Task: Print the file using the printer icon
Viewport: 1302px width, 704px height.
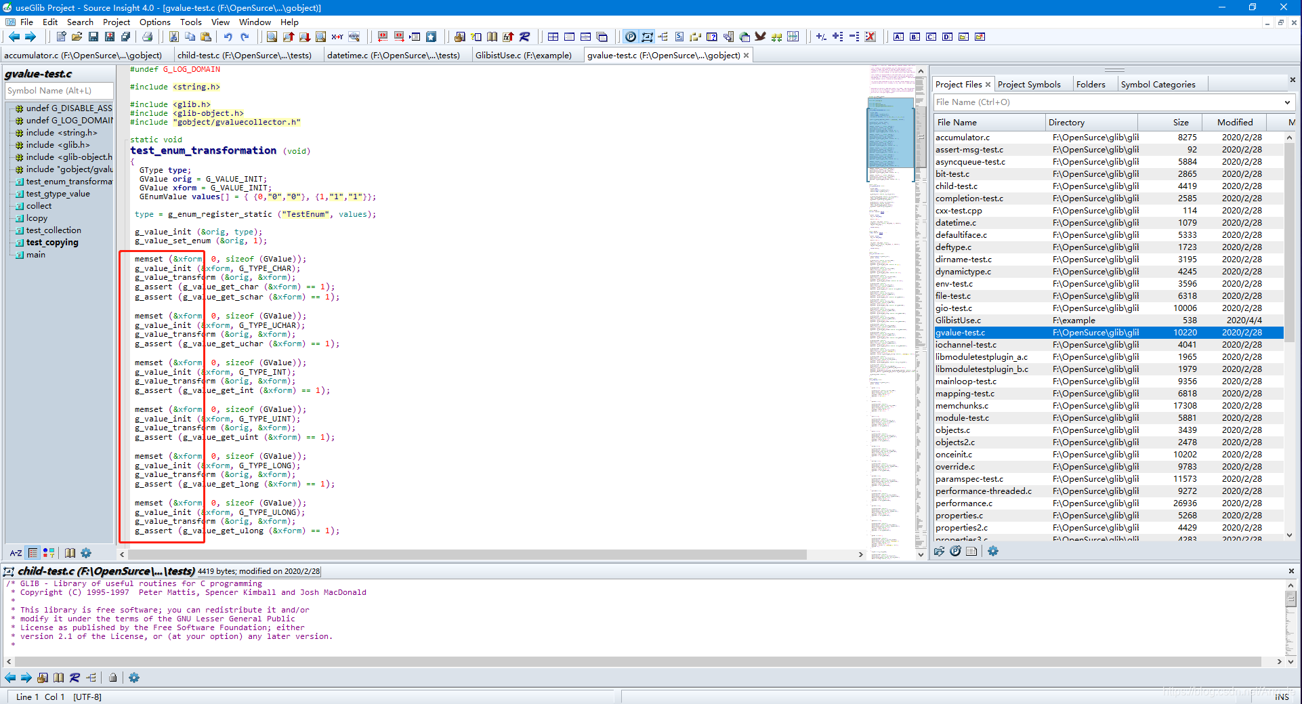Action: click(x=147, y=37)
